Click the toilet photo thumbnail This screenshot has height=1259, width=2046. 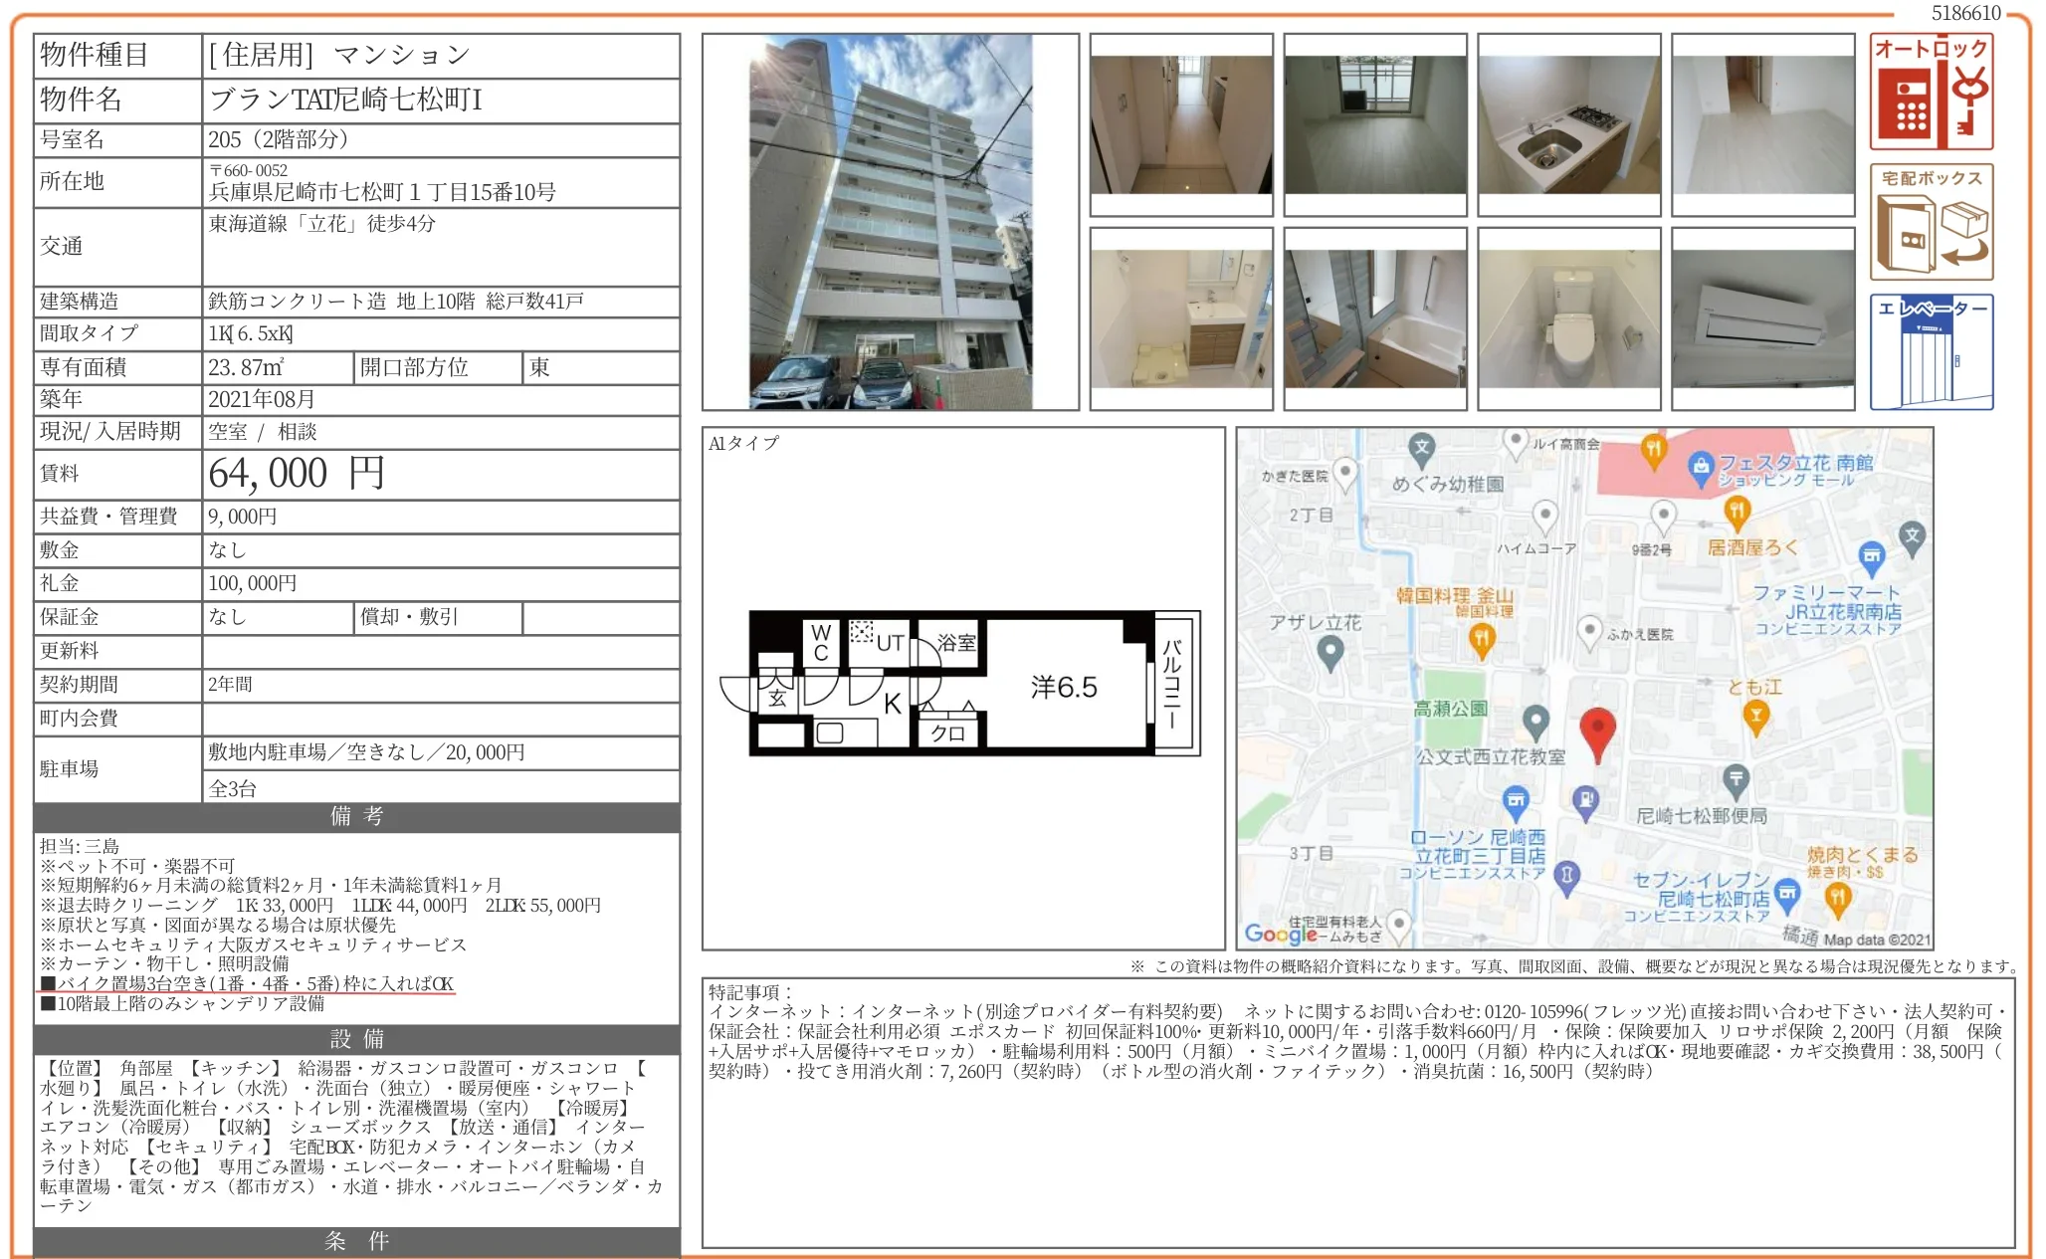pyautogui.click(x=1565, y=320)
